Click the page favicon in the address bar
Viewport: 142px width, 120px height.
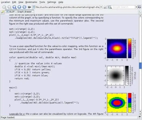click(x=34, y=7)
